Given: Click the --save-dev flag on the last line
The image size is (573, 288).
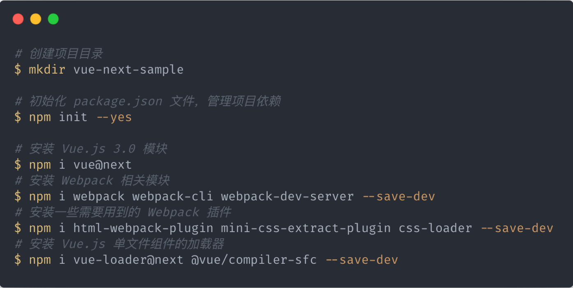Looking at the screenshot, I should coord(362,260).
